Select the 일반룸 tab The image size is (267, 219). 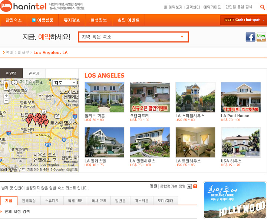coord(121,201)
